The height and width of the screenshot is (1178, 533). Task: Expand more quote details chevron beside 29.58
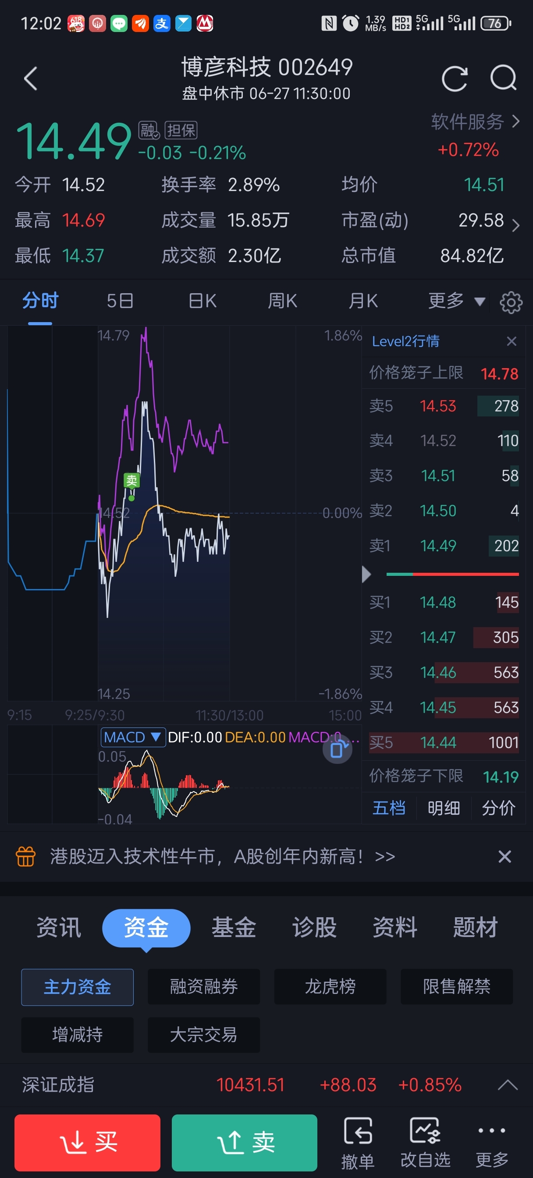(x=515, y=225)
